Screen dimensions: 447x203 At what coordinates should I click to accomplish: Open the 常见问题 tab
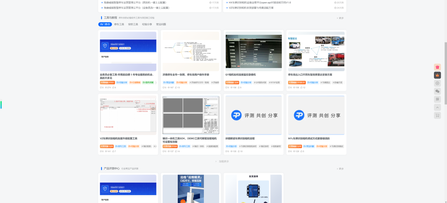coord(161,24)
